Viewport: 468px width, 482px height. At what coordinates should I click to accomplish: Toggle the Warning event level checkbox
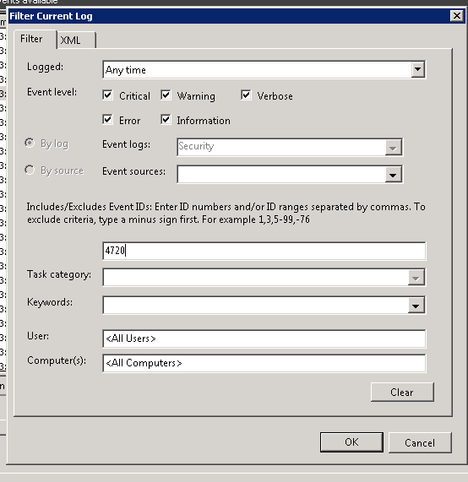click(166, 95)
